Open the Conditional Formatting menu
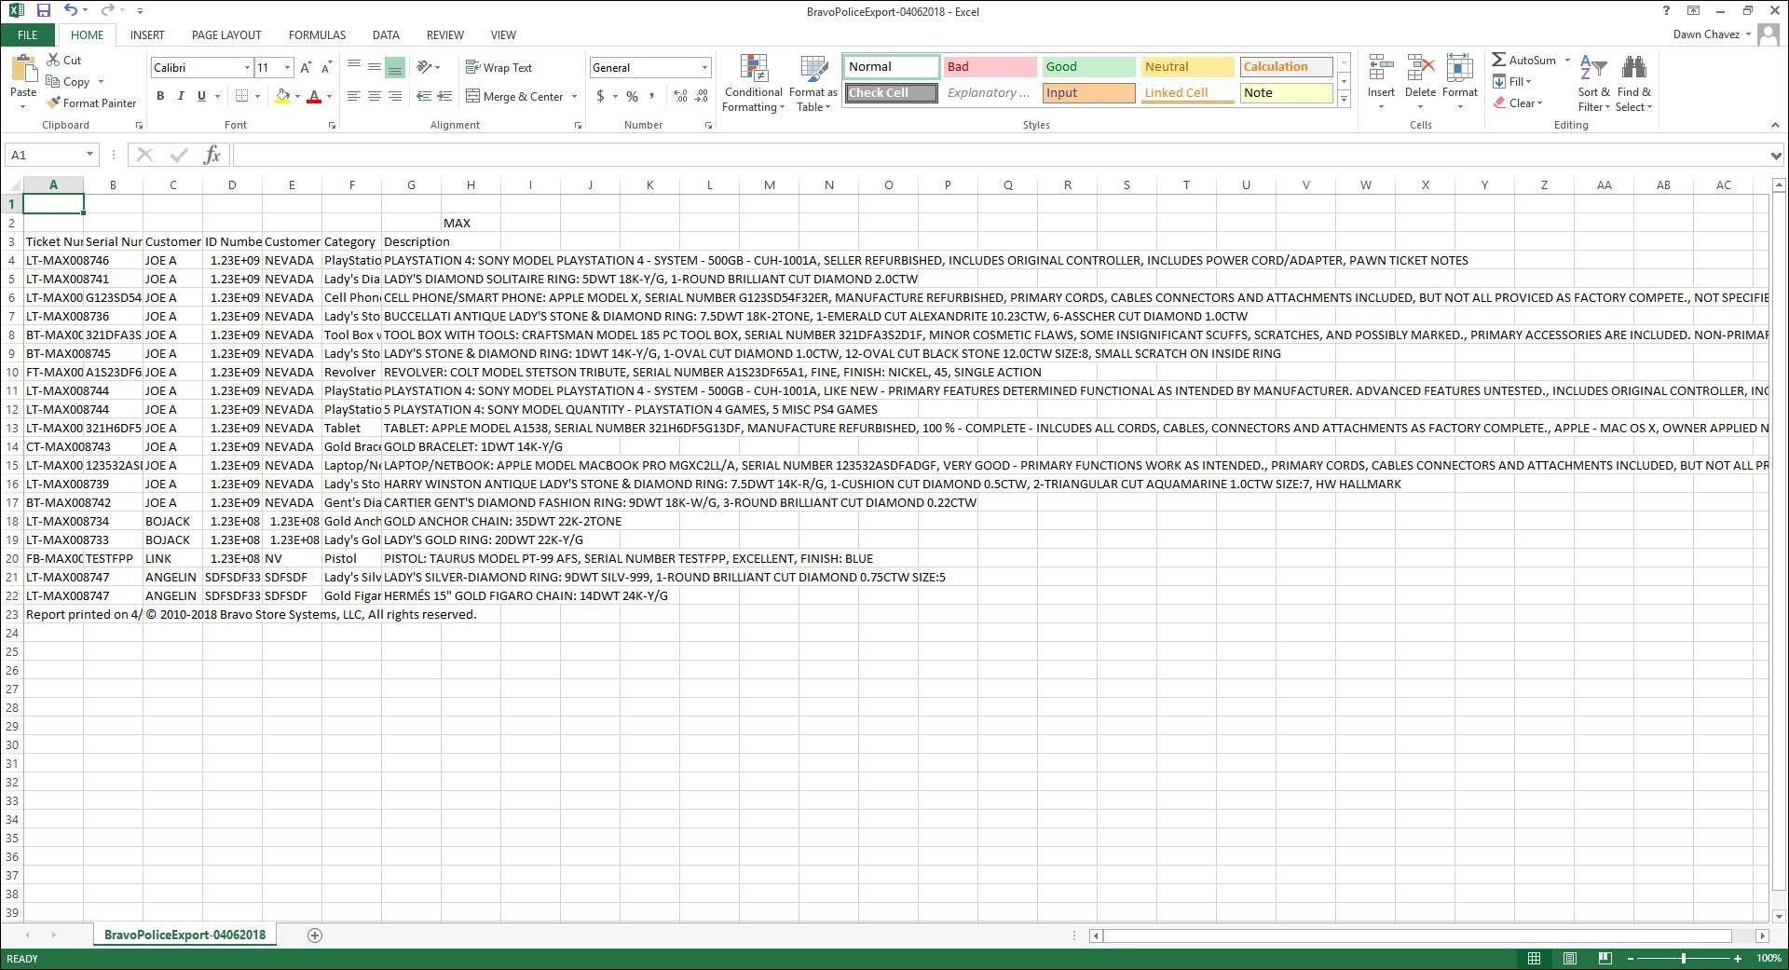The image size is (1789, 970). tap(754, 84)
